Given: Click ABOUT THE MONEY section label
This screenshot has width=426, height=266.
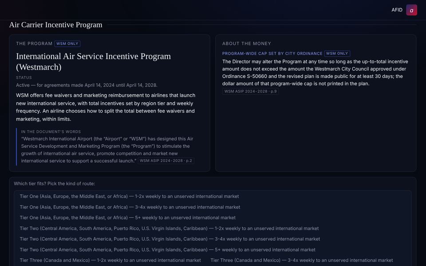Looking at the screenshot, I should (x=247, y=44).
